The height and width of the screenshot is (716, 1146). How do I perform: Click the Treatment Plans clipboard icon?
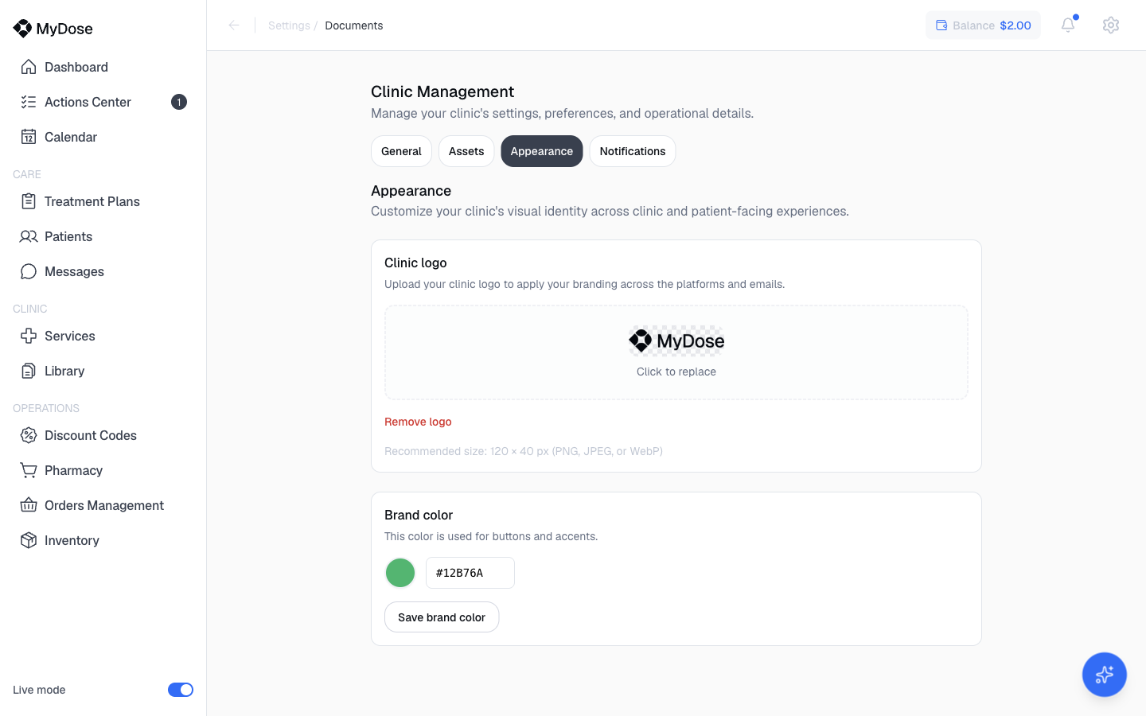(x=29, y=201)
